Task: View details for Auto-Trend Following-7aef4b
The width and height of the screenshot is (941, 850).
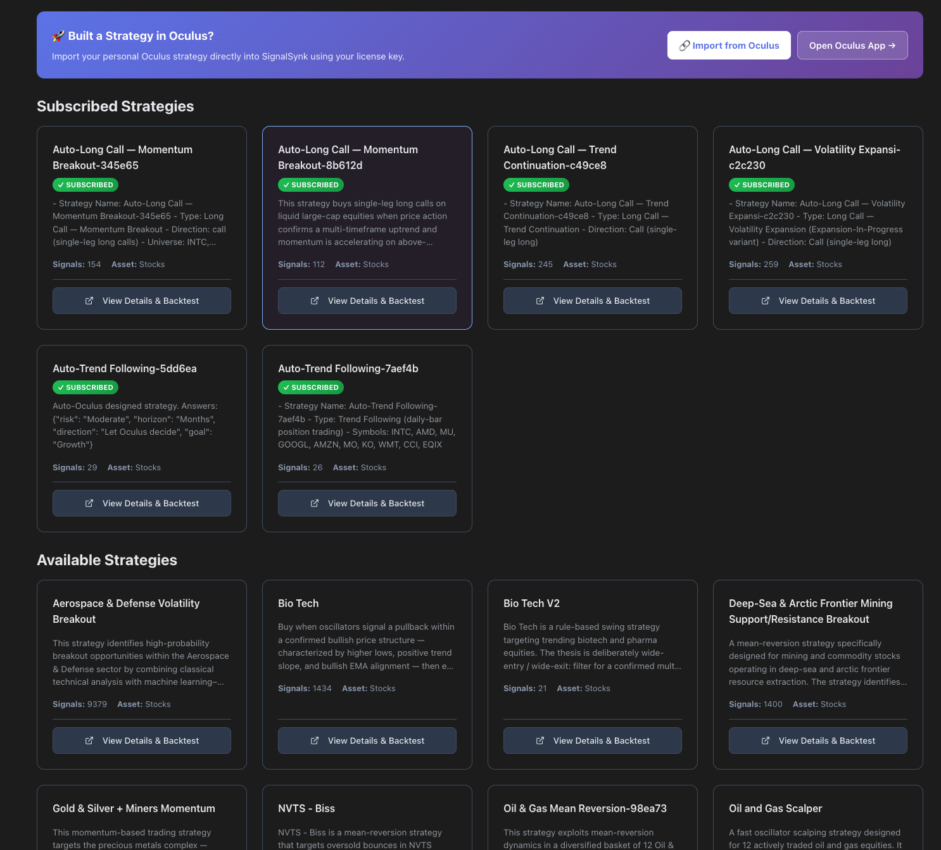Action: click(367, 503)
